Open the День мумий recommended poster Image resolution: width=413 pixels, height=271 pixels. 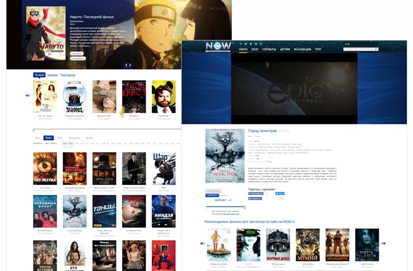(307, 244)
